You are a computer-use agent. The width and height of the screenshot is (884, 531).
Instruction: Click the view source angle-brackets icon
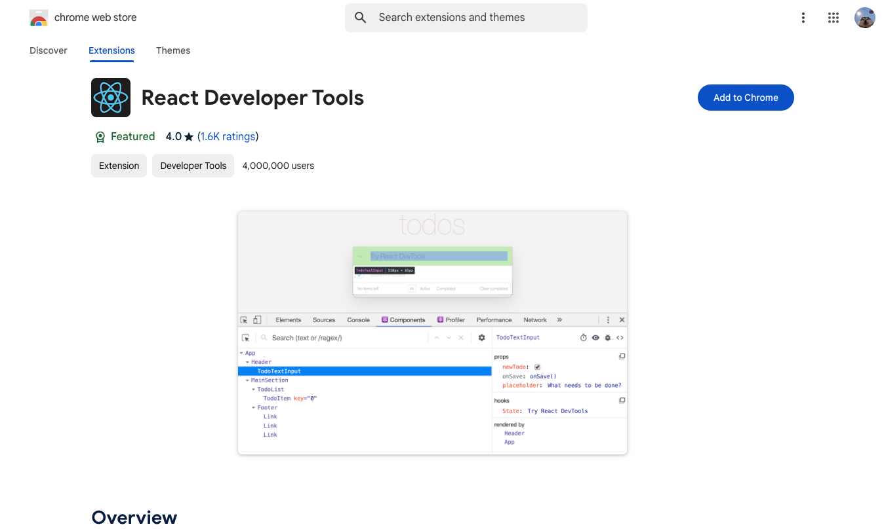coord(620,338)
